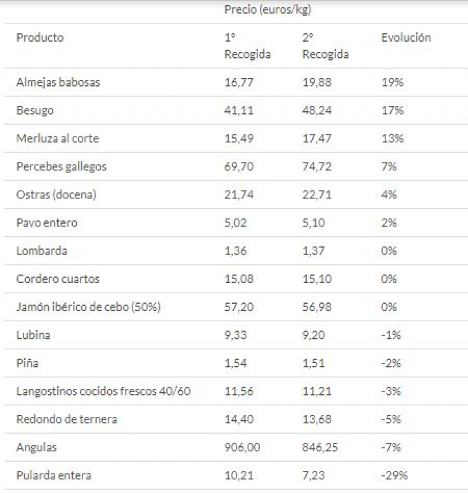Click the Cordero cuartos row label
Screen dimensions: 468x493
tap(58, 278)
